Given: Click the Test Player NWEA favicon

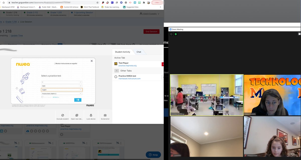Looking at the screenshot, I should 116,64.
